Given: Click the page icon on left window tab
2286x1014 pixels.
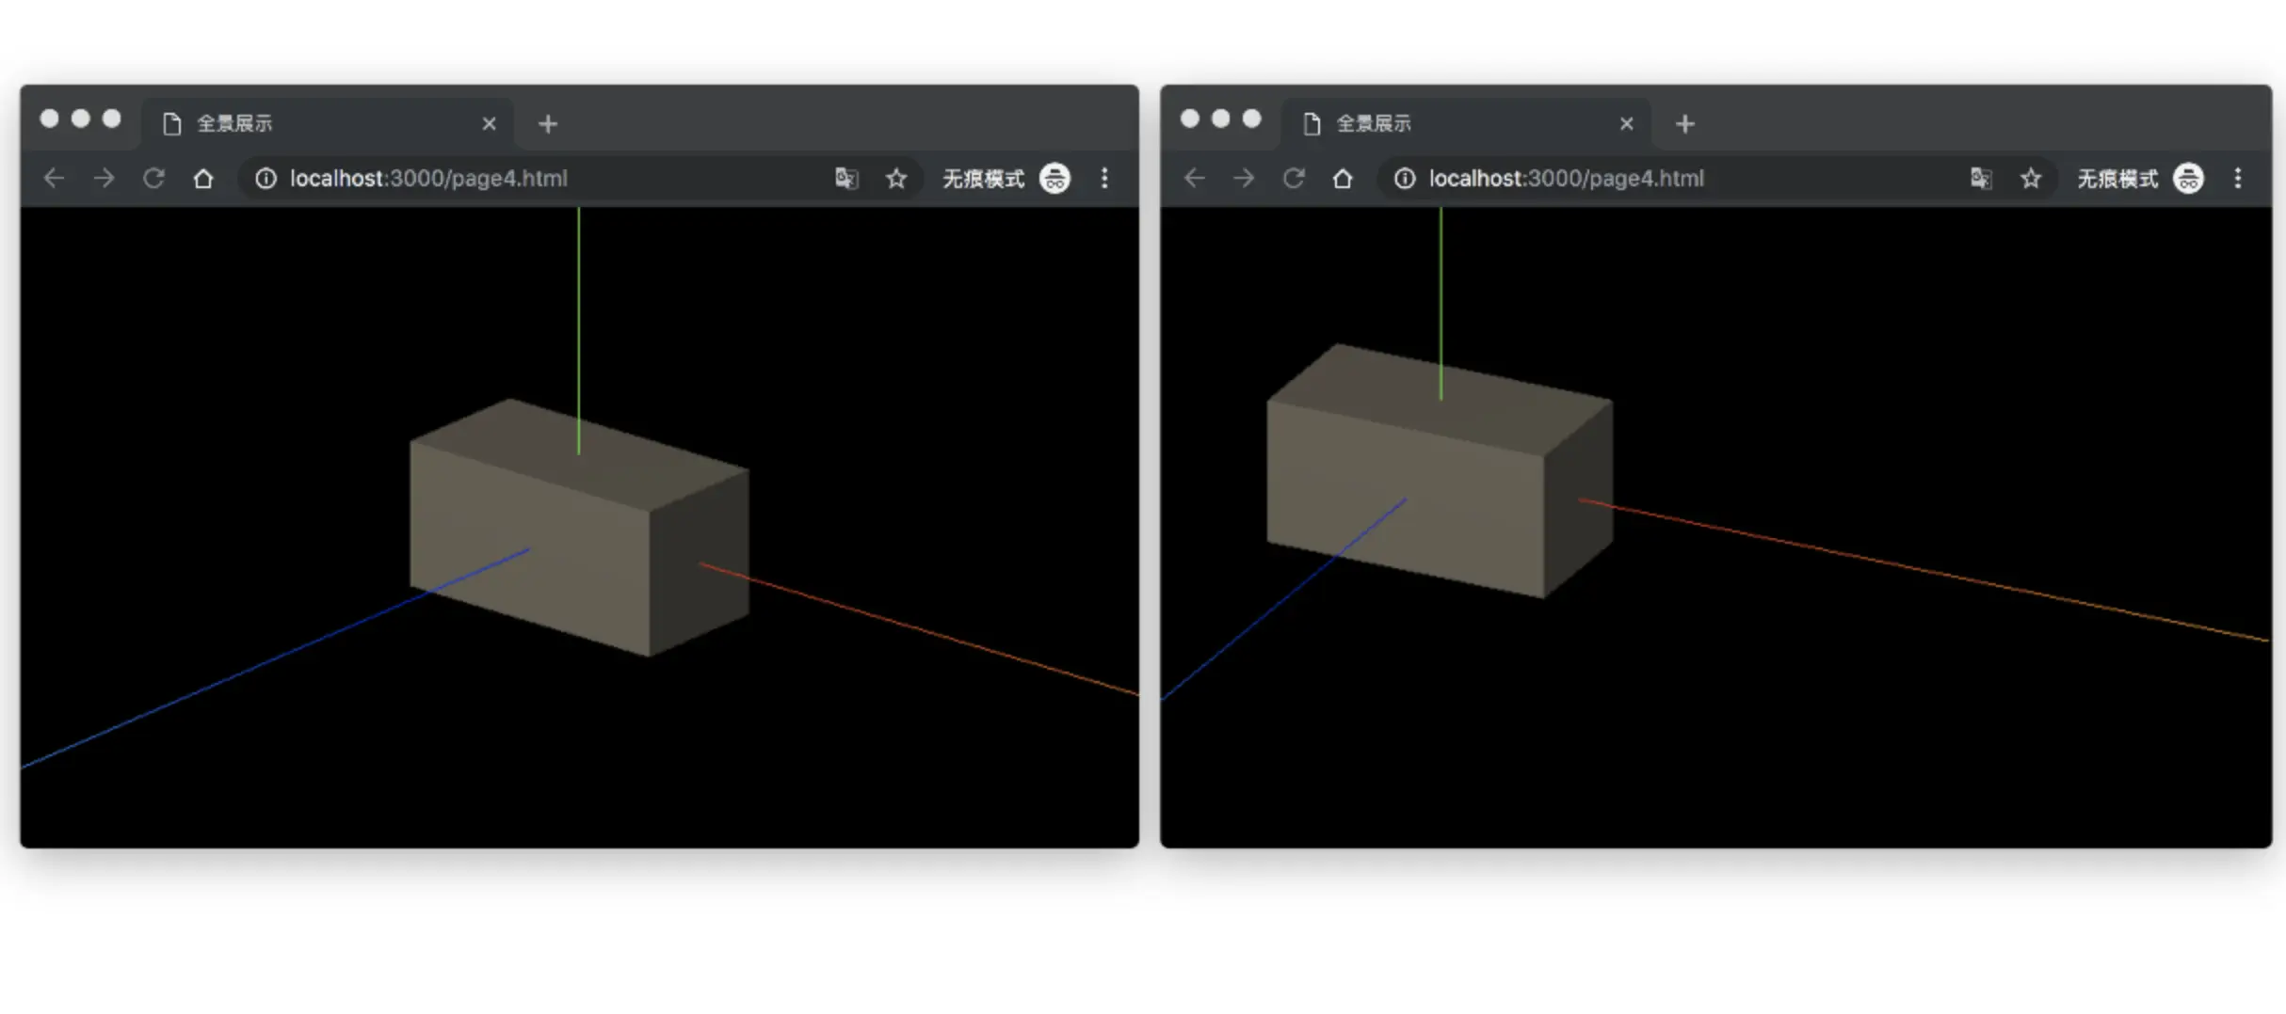Looking at the screenshot, I should click(x=172, y=124).
